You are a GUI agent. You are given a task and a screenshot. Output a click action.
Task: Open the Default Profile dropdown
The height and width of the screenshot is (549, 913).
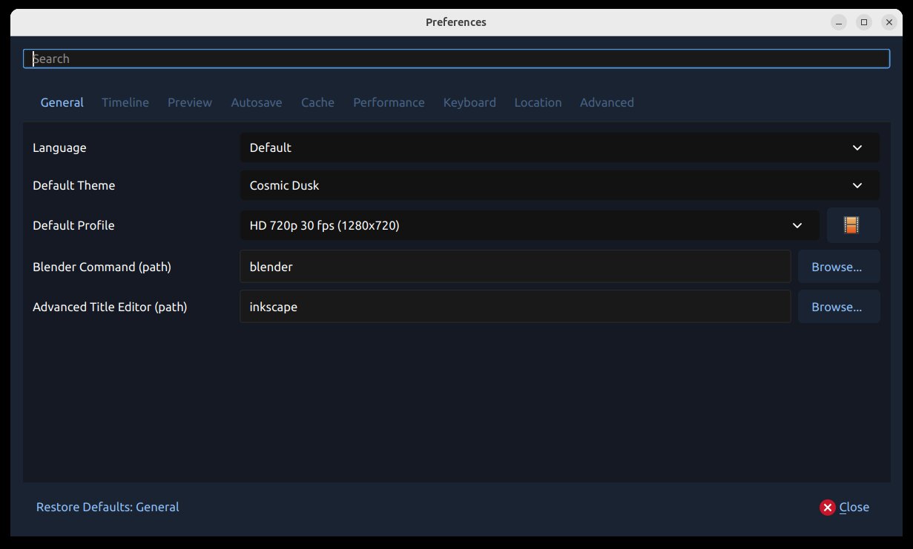point(529,225)
